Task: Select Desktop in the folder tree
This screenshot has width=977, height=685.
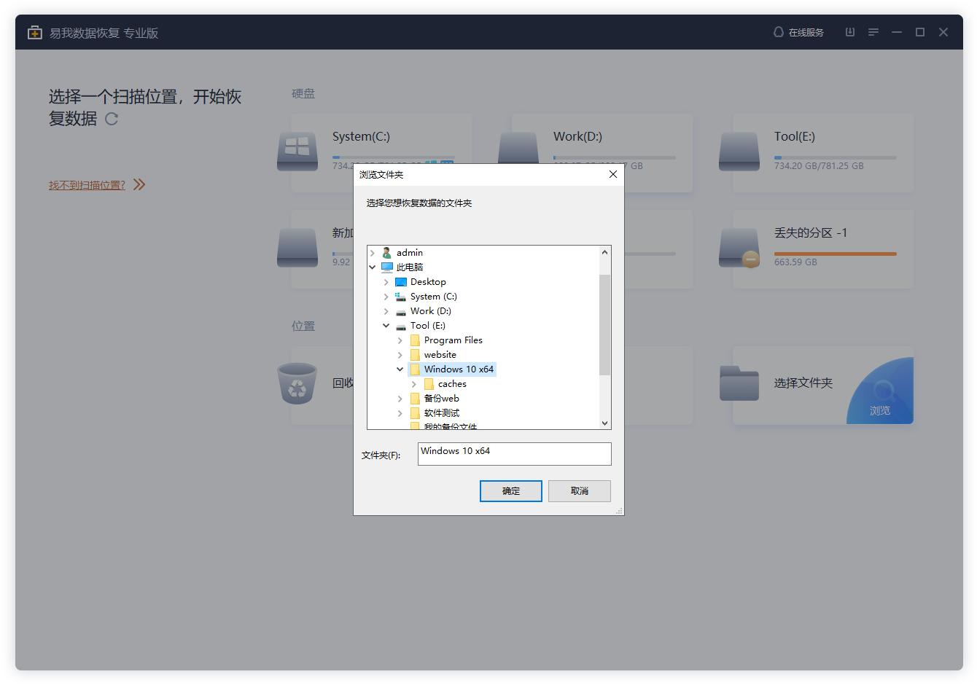Action: pos(427,282)
